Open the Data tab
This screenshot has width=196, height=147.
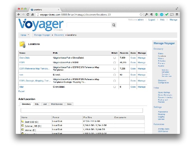click(x=69, y=104)
